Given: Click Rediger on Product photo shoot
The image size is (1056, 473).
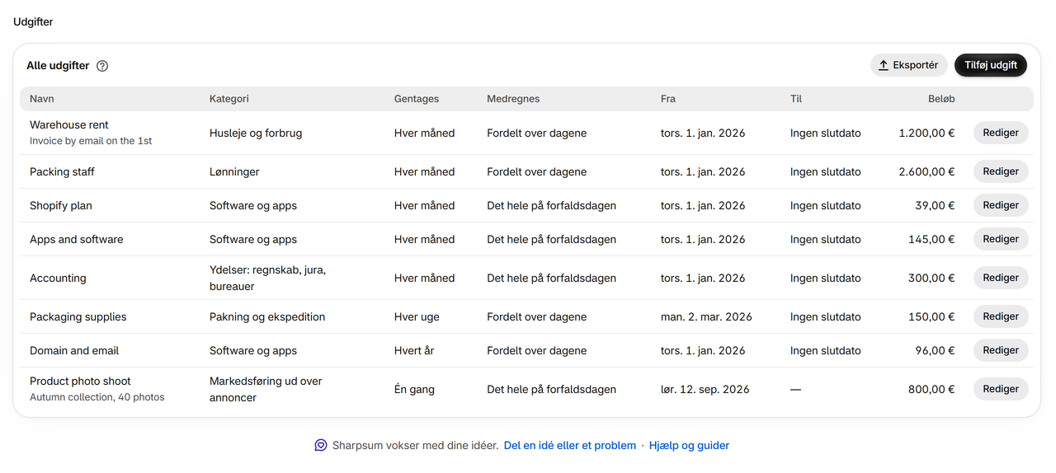Looking at the screenshot, I should click(1001, 389).
